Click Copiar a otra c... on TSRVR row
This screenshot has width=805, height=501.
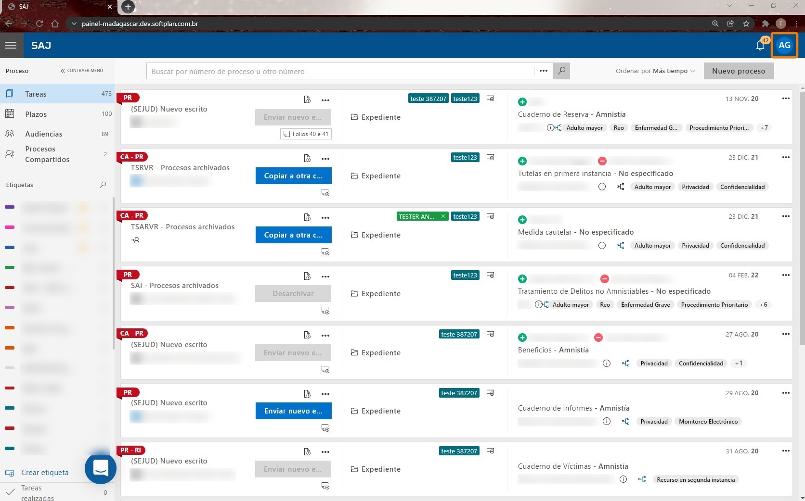click(293, 176)
